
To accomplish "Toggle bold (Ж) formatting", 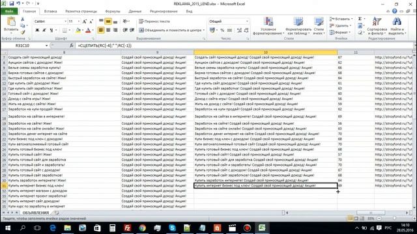I will coord(37,31).
